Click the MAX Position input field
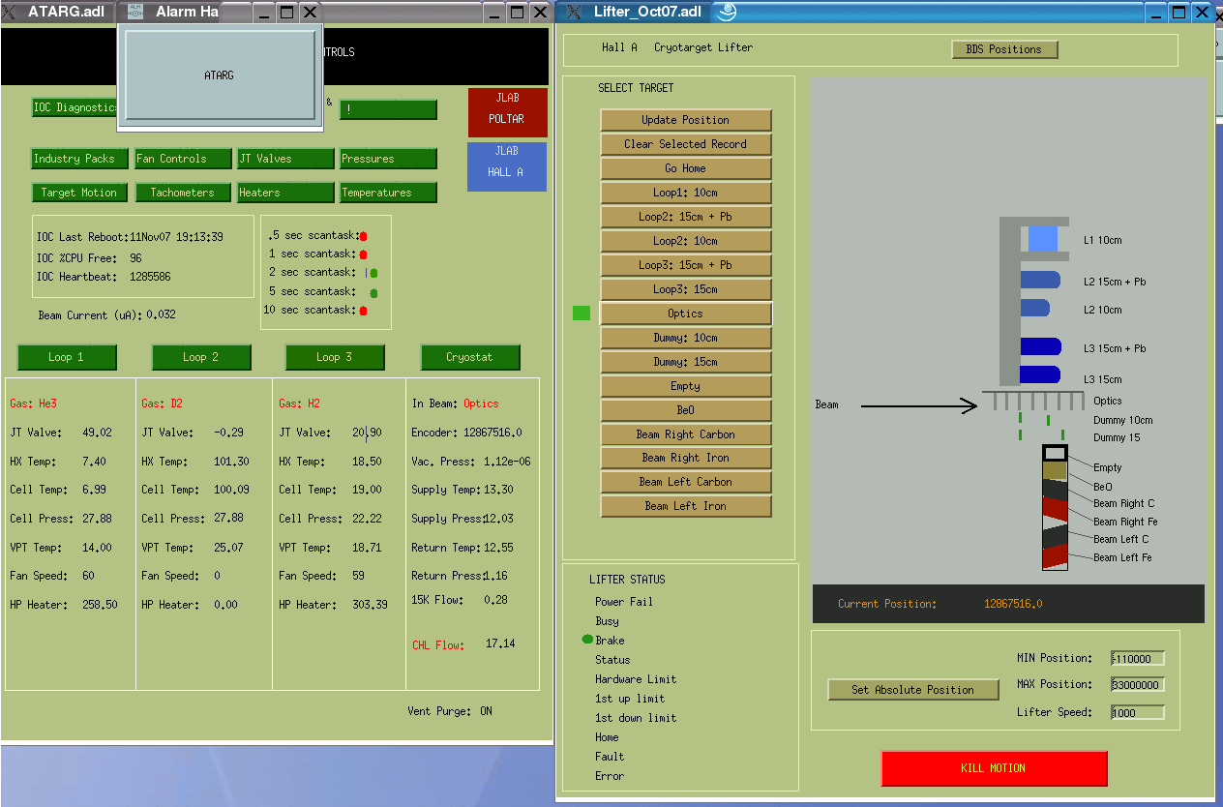This screenshot has width=1223, height=807. tap(1138, 685)
